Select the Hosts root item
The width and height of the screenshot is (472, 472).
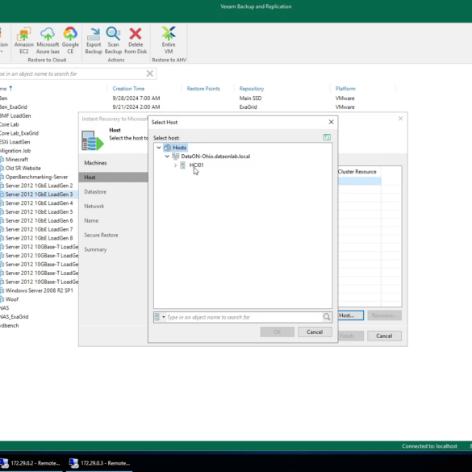tap(179, 148)
